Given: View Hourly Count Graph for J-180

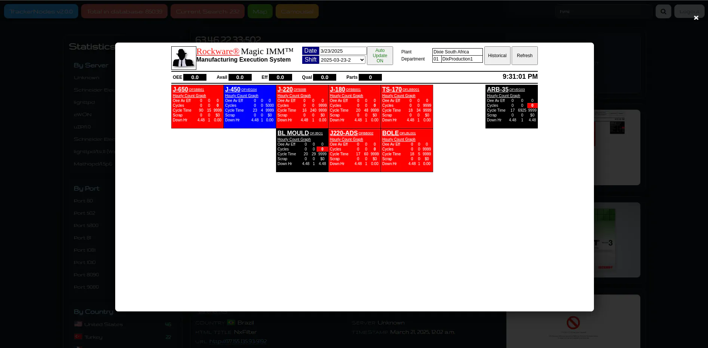Looking at the screenshot, I should click(x=346, y=96).
